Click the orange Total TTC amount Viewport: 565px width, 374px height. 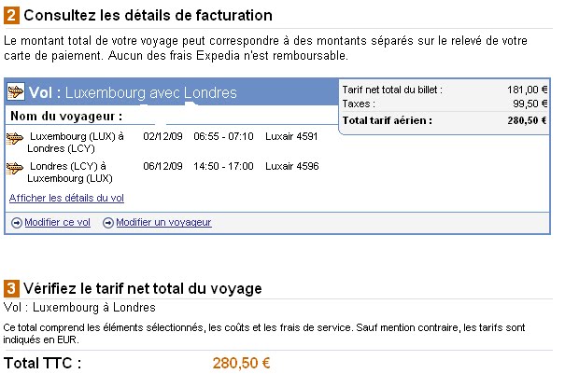coord(242,363)
